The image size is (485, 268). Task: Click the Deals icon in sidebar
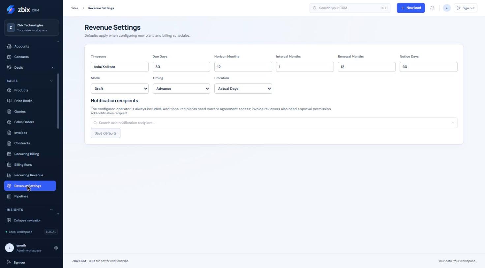click(x=9, y=67)
